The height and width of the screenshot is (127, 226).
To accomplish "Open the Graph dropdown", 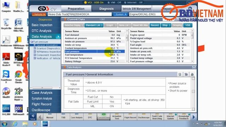I will click(111, 25).
